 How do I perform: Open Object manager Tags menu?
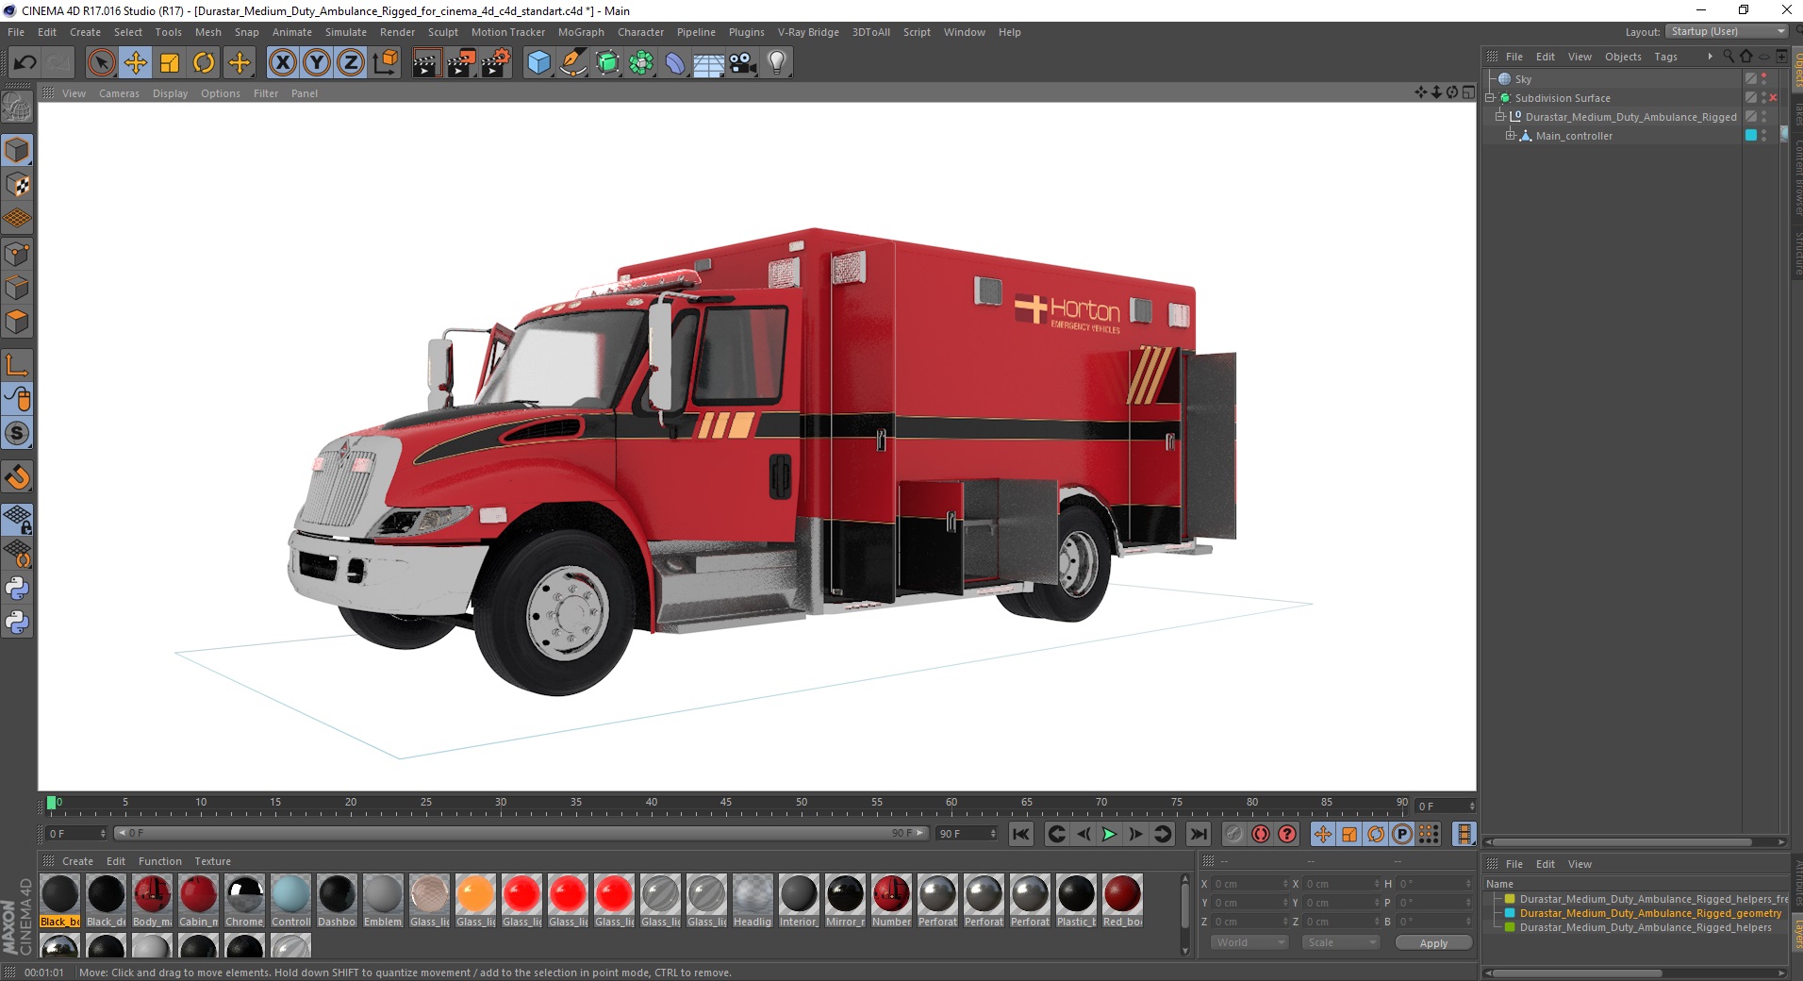point(1665,57)
